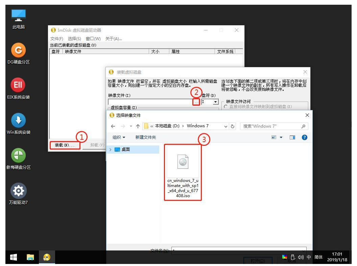This screenshot has height=266, width=357.
Task: Click the search "Windows 7" field
Action: (x=274, y=126)
